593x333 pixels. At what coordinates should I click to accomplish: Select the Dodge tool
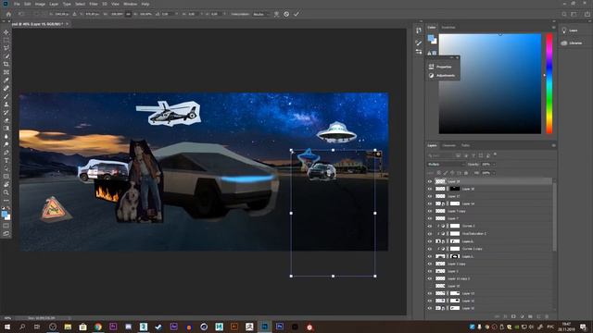pos(6,144)
